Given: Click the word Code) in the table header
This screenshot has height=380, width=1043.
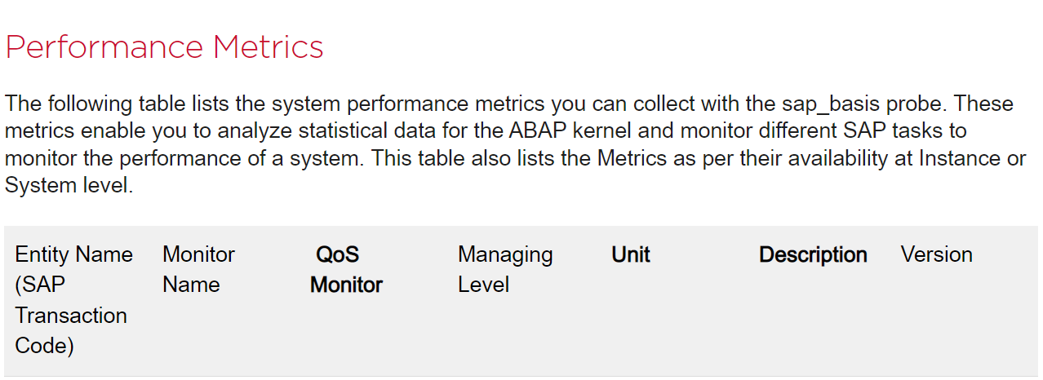Looking at the screenshot, I should click(x=44, y=346).
